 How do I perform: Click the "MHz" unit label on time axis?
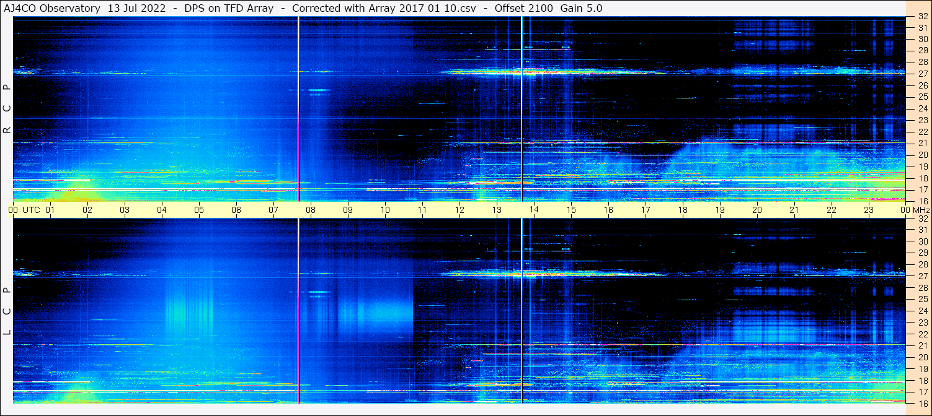pyautogui.click(x=921, y=210)
